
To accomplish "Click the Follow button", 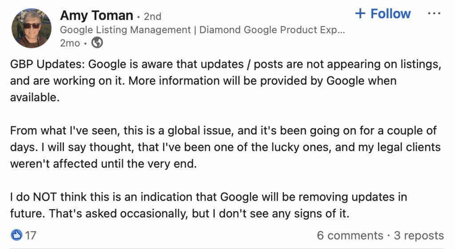I will click(383, 14).
